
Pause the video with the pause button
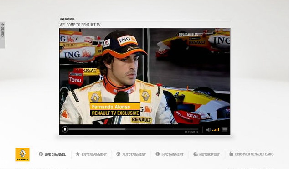65,129
